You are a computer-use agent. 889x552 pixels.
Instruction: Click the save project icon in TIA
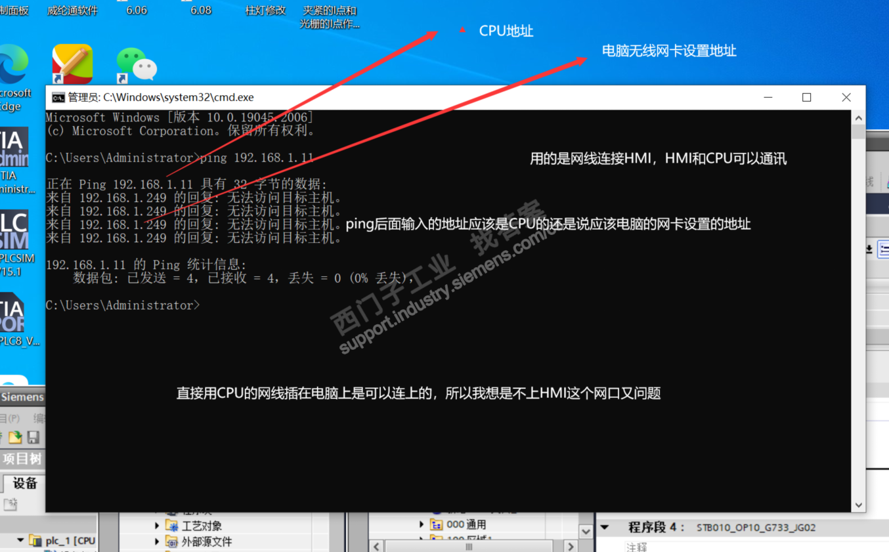33,437
